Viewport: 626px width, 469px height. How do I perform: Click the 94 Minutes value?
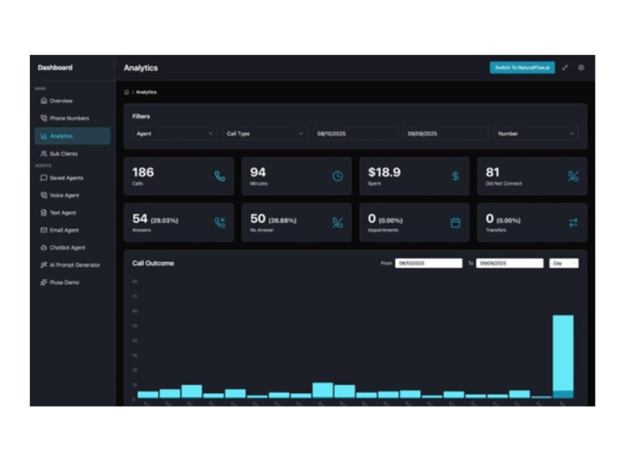pyautogui.click(x=258, y=173)
